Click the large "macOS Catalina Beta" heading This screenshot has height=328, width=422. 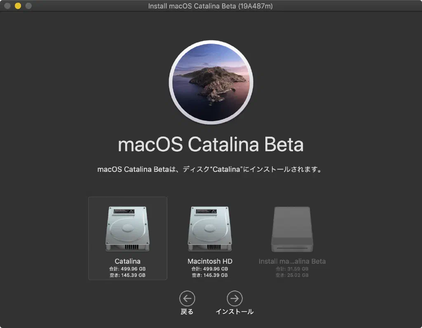211,145
